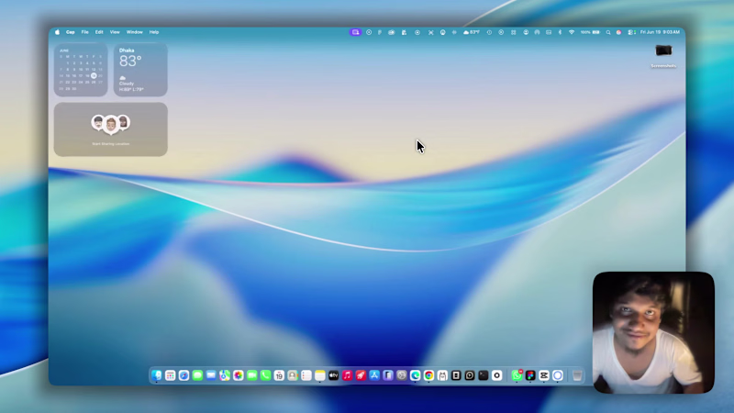Viewport: 734px width, 413px height.
Task: Open System Settings gear in Dock
Action: pos(402,375)
